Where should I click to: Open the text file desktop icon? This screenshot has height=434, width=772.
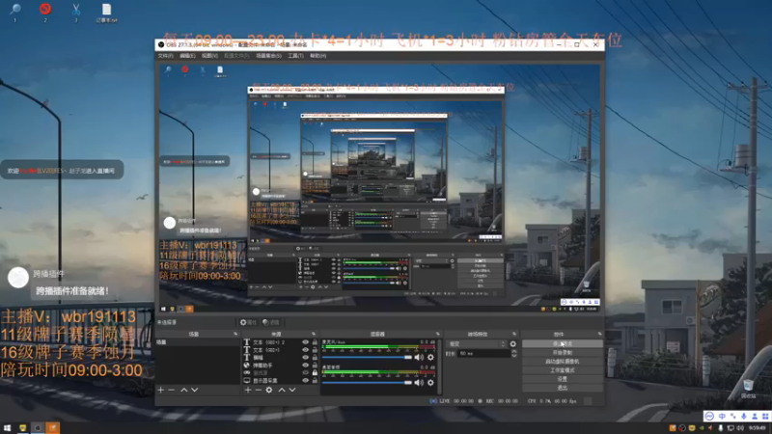[106, 12]
